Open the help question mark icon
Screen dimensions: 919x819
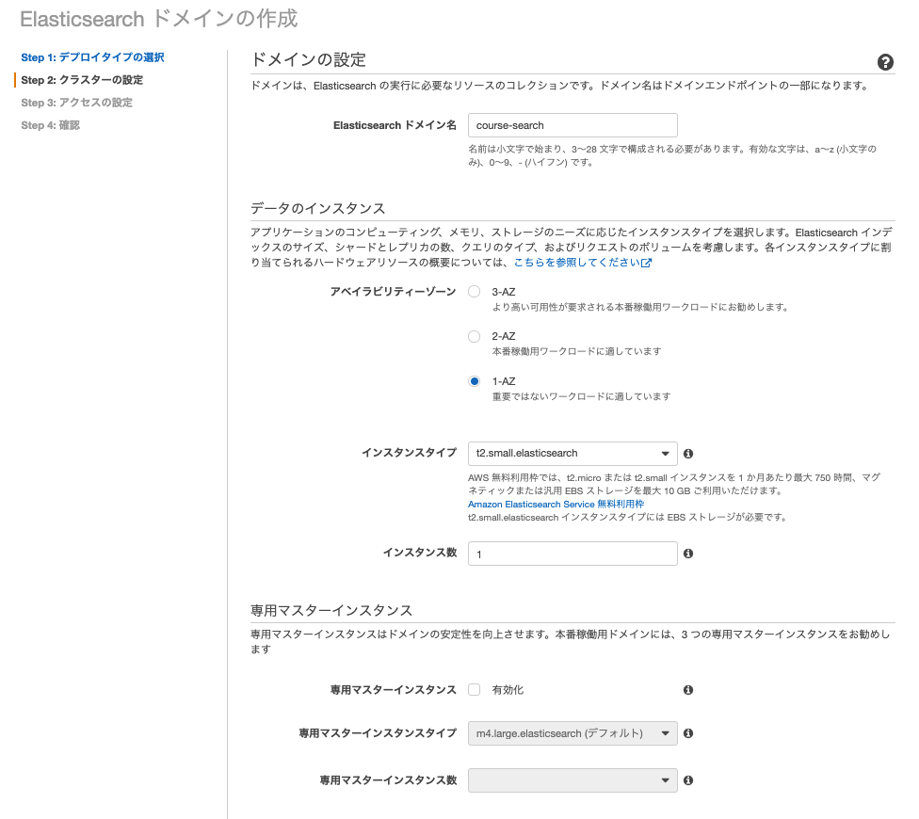pos(885,62)
